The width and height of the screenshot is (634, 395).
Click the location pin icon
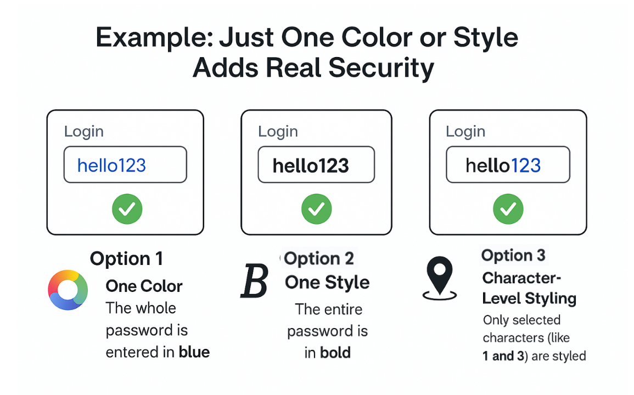click(x=440, y=278)
